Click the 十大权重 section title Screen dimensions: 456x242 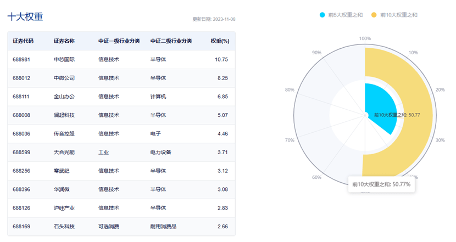coord(25,16)
